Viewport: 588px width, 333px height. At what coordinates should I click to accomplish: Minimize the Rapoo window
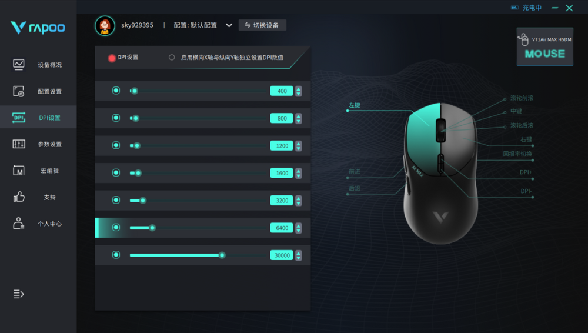(x=554, y=8)
